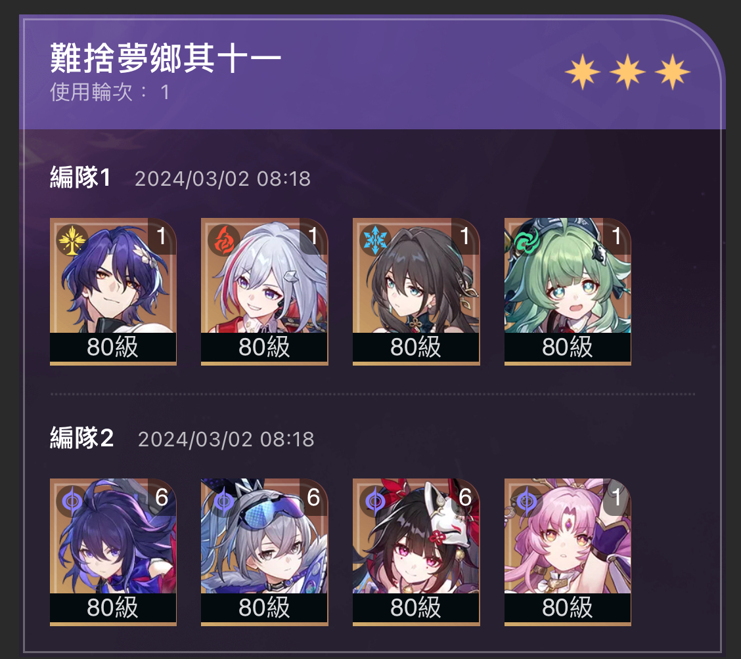Click the Quantum icon on the goggles-wearing character
Viewport: 741px width, 659px height.
(x=223, y=500)
